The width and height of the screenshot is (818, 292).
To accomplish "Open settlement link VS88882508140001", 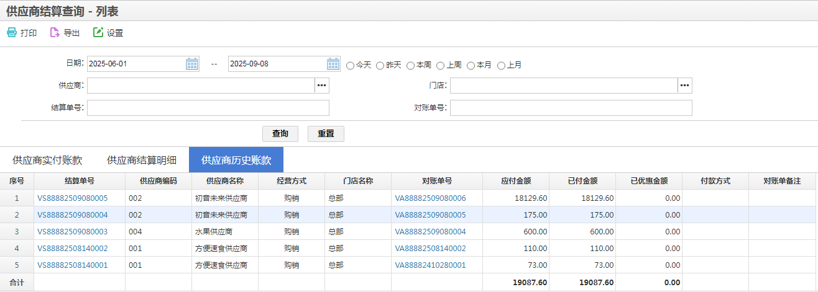I will pos(73,265).
